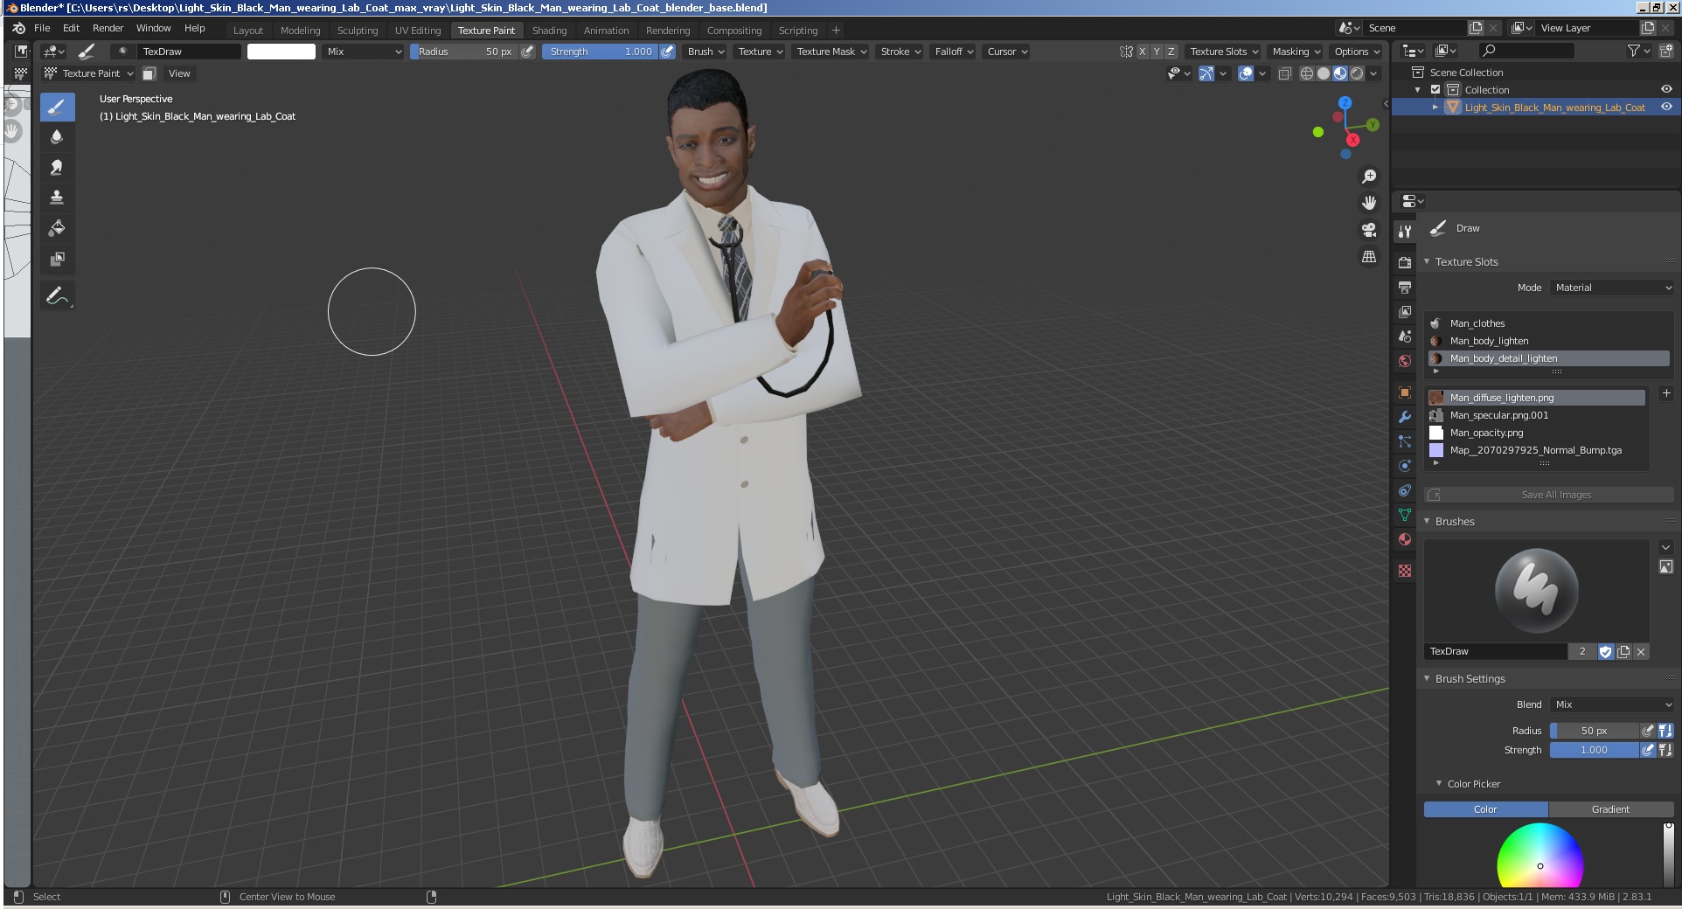
Task: Open Brush settings popover
Action: 706,52
